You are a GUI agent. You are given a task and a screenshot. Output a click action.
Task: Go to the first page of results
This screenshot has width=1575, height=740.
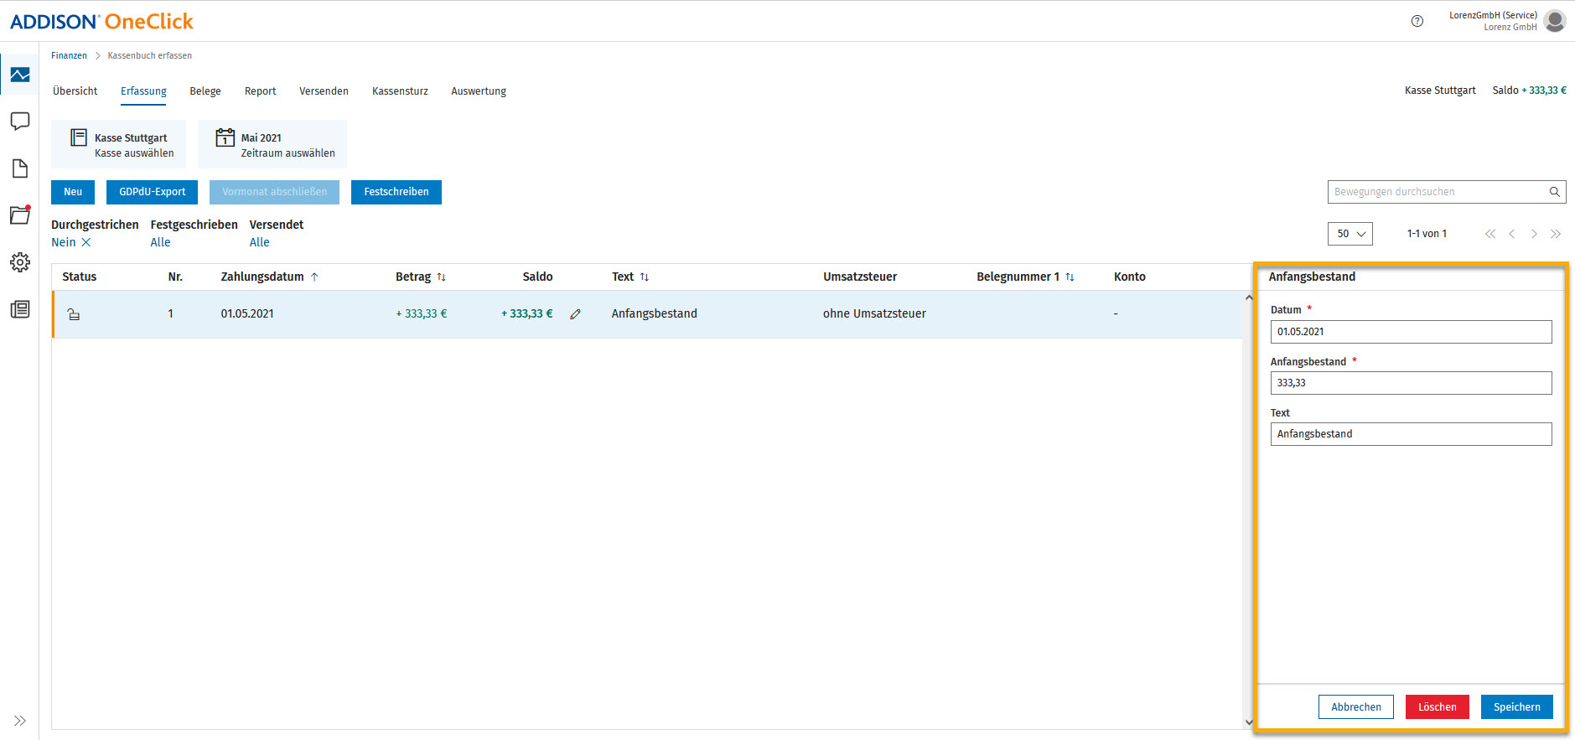coord(1490,234)
